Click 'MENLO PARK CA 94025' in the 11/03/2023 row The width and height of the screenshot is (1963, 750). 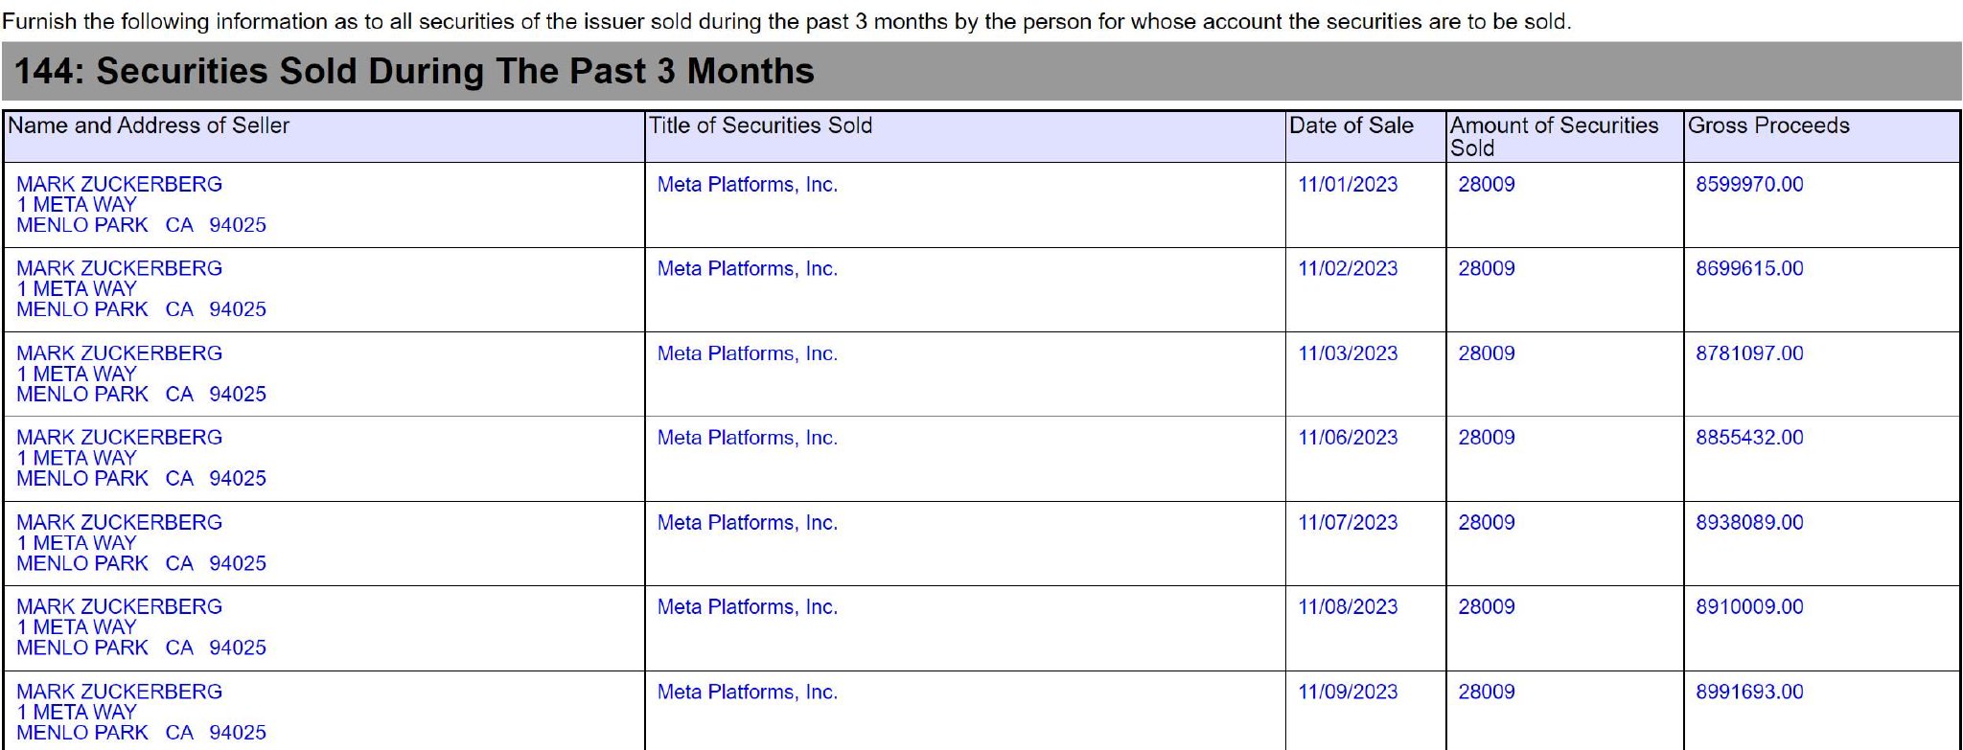tap(141, 395)
